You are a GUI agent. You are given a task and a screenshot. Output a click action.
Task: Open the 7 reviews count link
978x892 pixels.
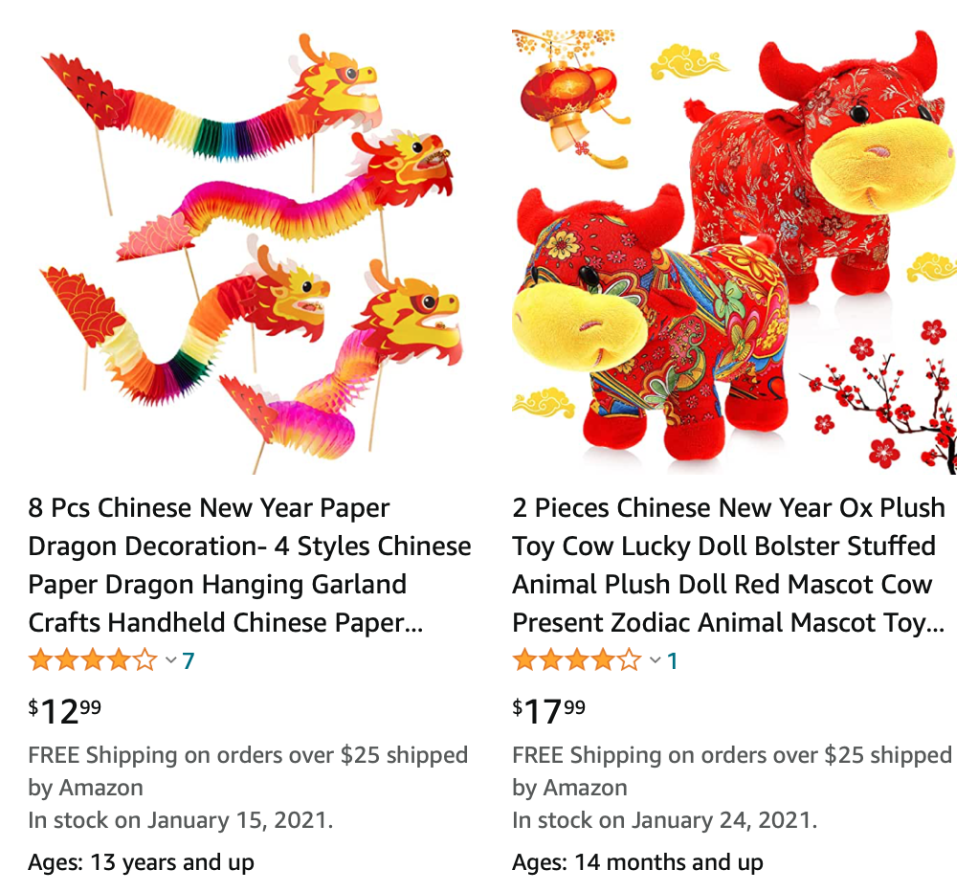[189, 660]
